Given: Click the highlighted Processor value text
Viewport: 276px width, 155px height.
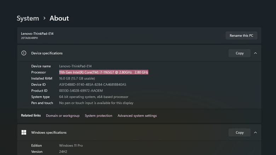Looking at the screenshot, I should (104, 72).
